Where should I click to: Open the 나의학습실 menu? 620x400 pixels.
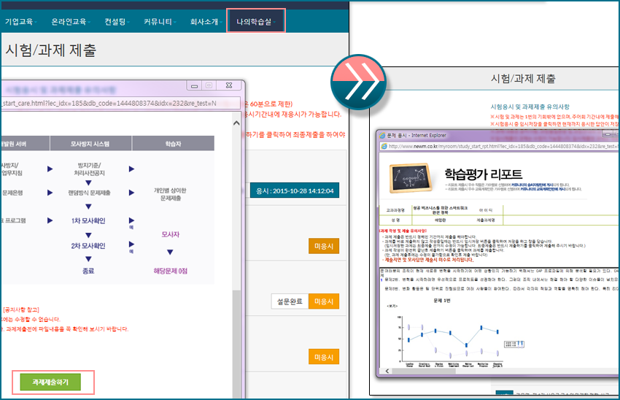tap(255, 21)
